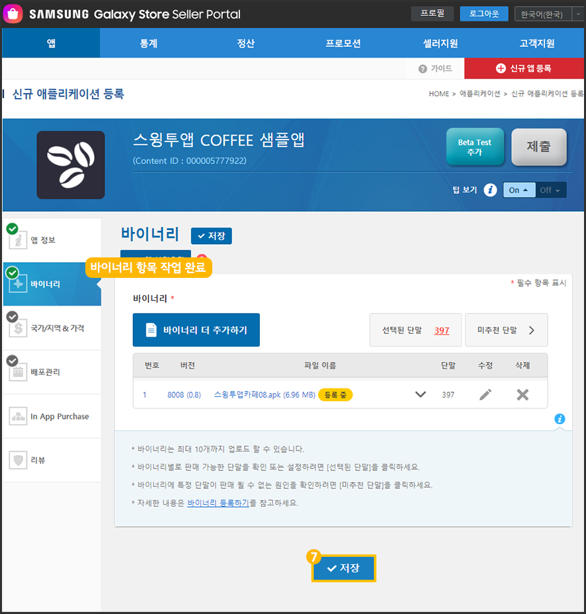Switch tips to Off
The height and width of the screenshot is (614, 586).
pyautogui.click(x=550, y=190)
